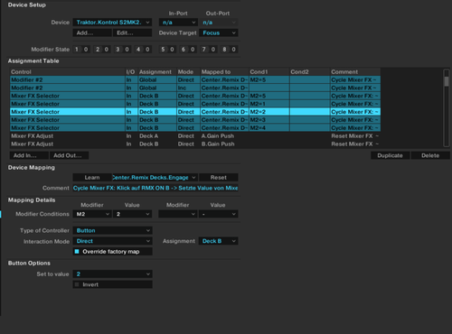452x334 pixels.
Task: Click the Add In... button
Action: point(29,155)
